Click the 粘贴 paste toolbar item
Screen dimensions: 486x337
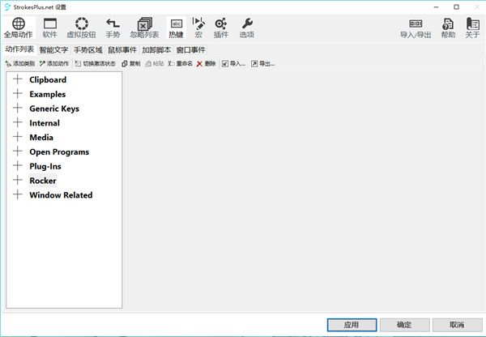155,63
